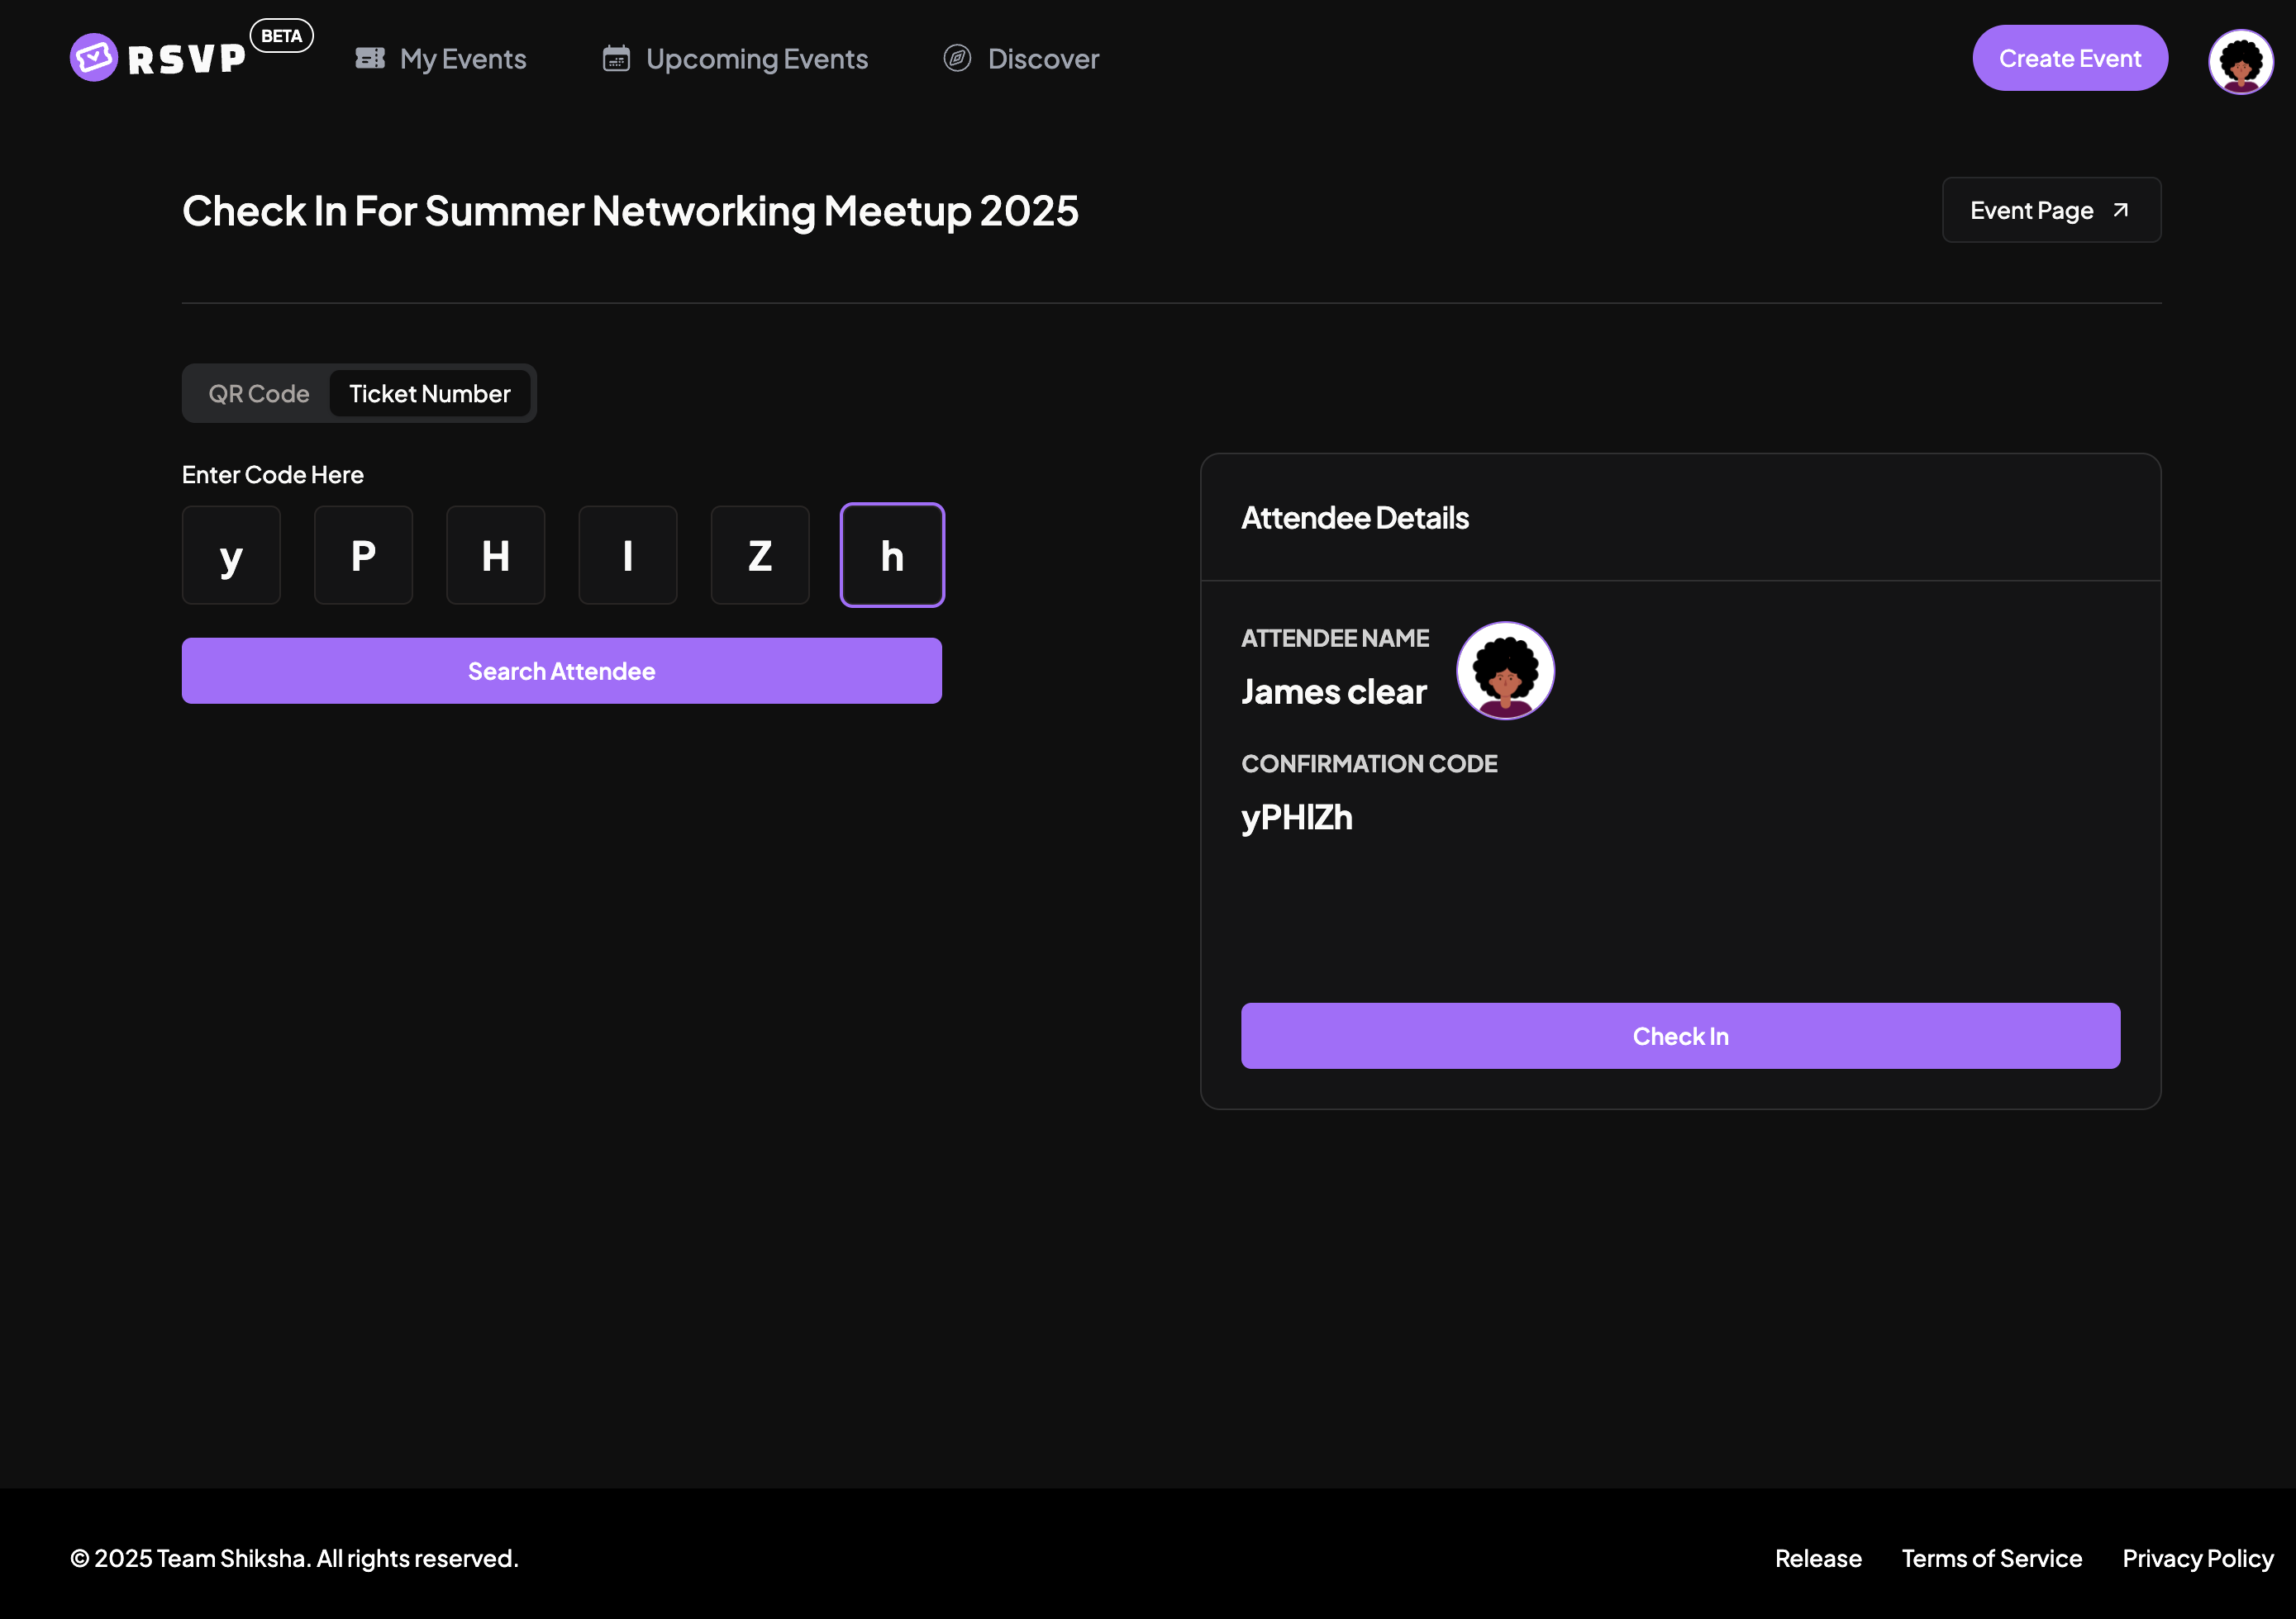The width and height of the screenshot is (2296, 1619).
Task: Click the Event Page external arrow icon
Action: [x=2120, y=210]
